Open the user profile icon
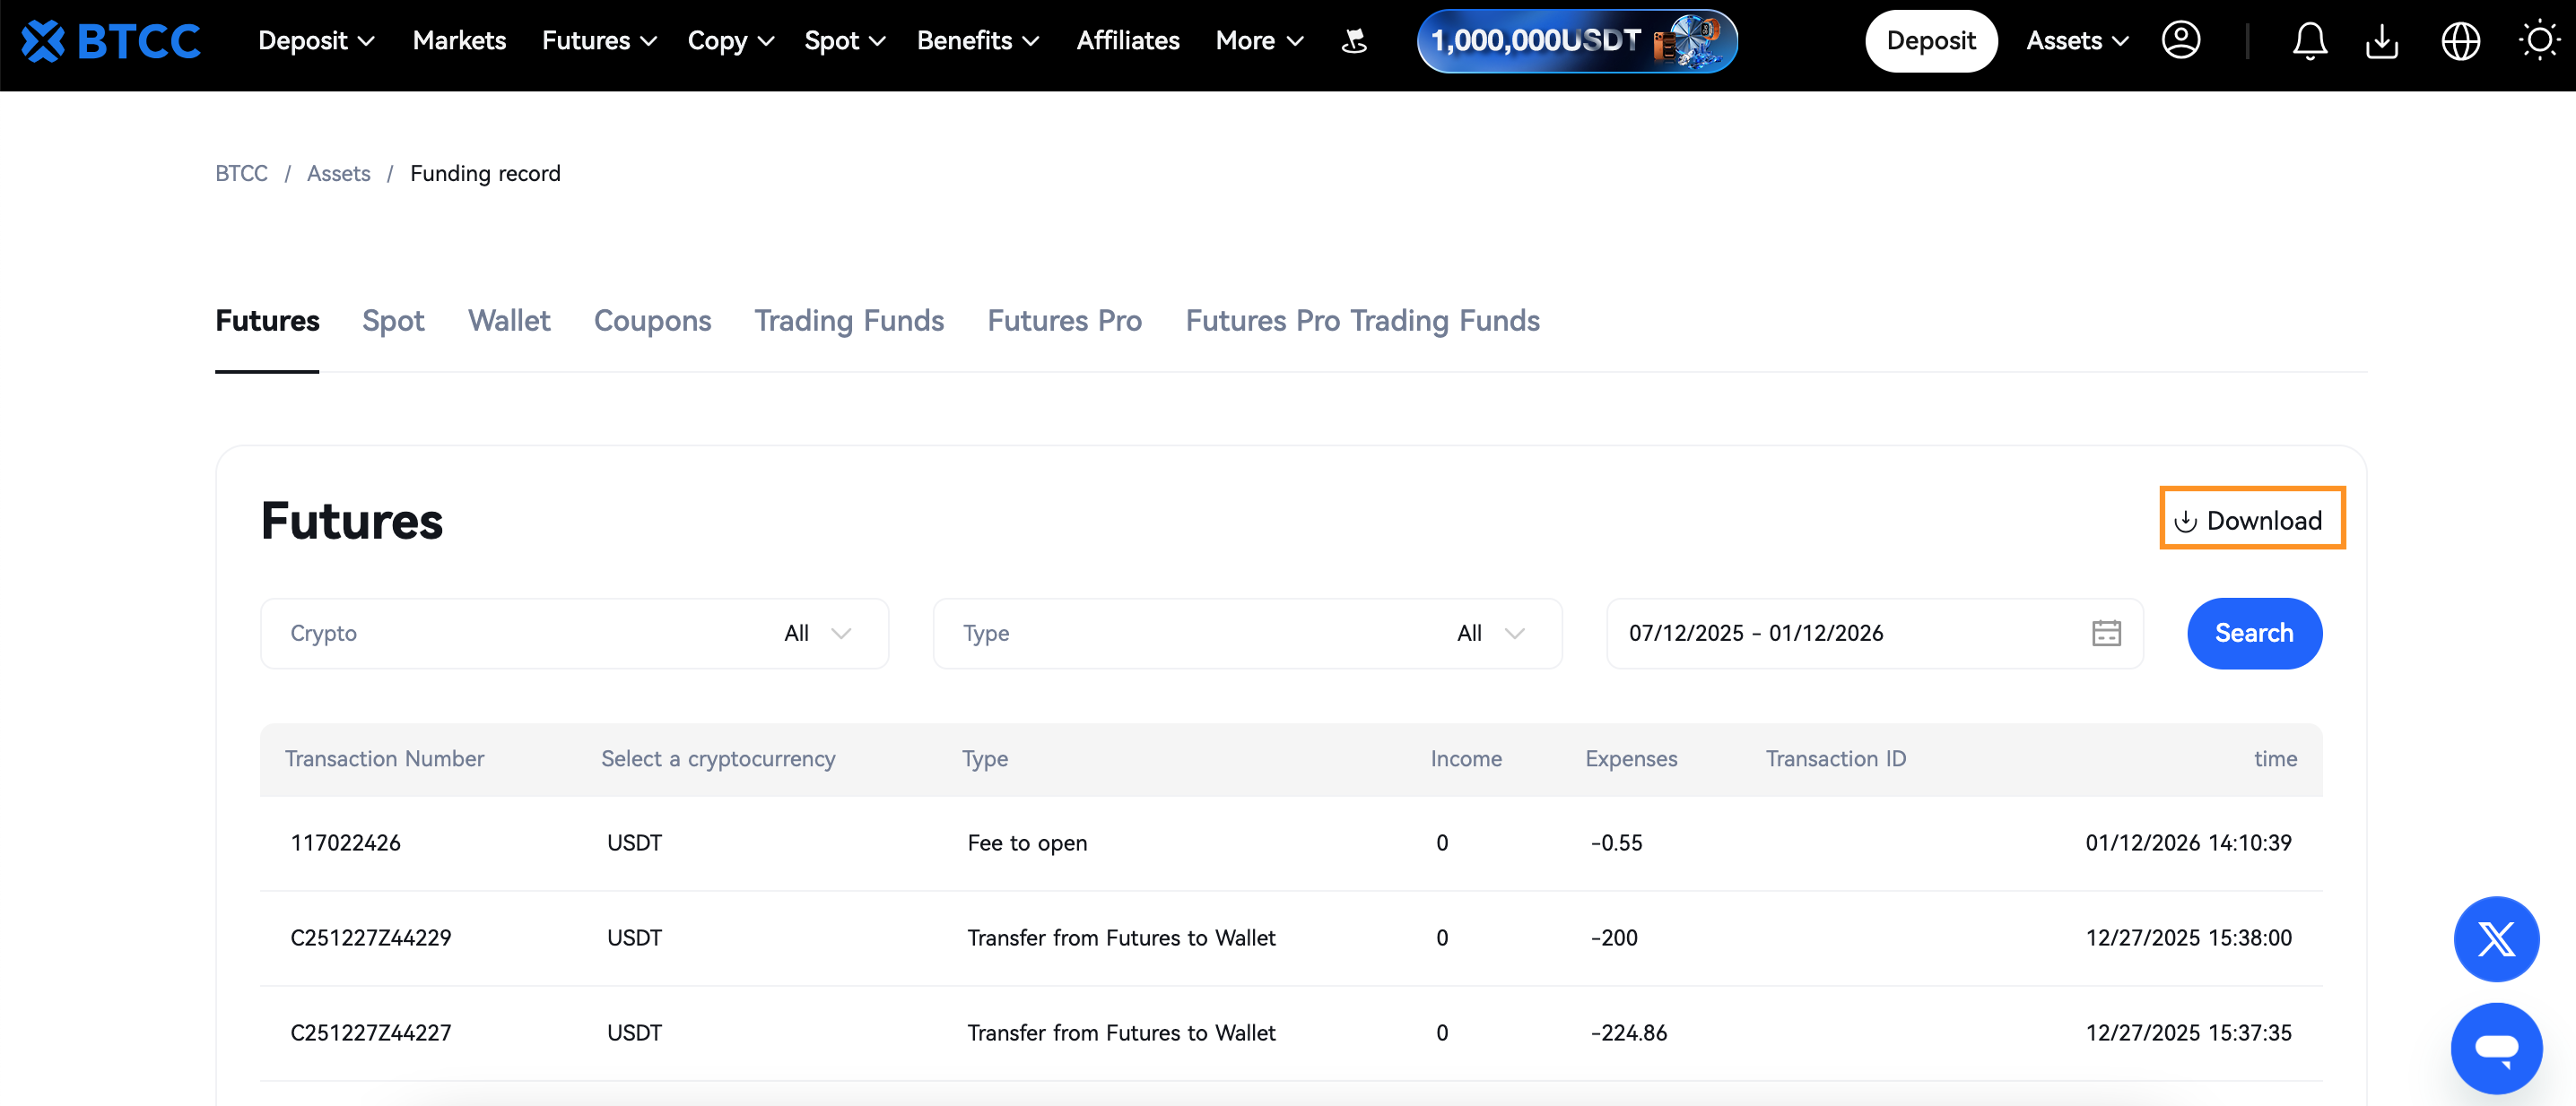Image resolution: width=2576 pixels, height=1106 pixels. (2180, 41)
